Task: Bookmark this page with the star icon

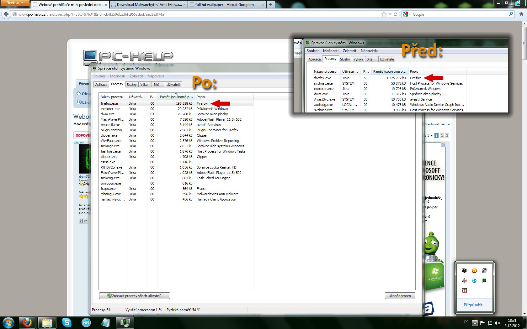Action: 384,14
